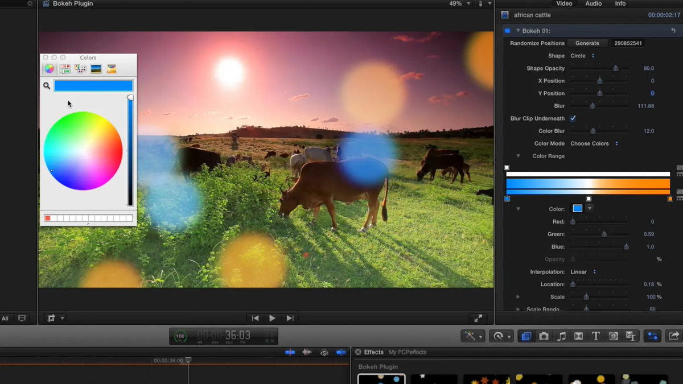Toggle solo S icon in timeline
This screenshot has width=683, height=384.
click(x=324, y=352)
